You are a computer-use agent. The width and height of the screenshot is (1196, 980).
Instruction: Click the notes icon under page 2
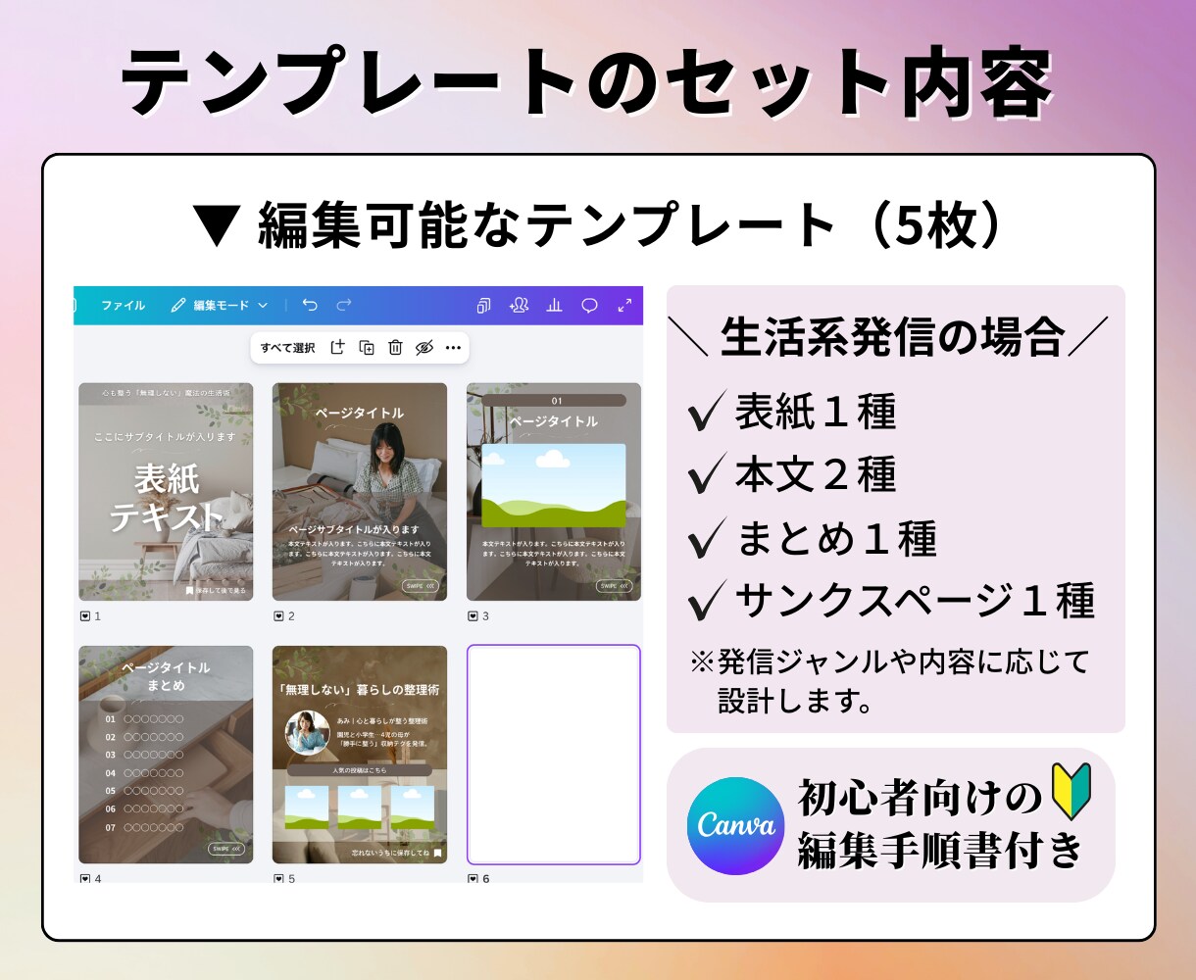(279, 616)
